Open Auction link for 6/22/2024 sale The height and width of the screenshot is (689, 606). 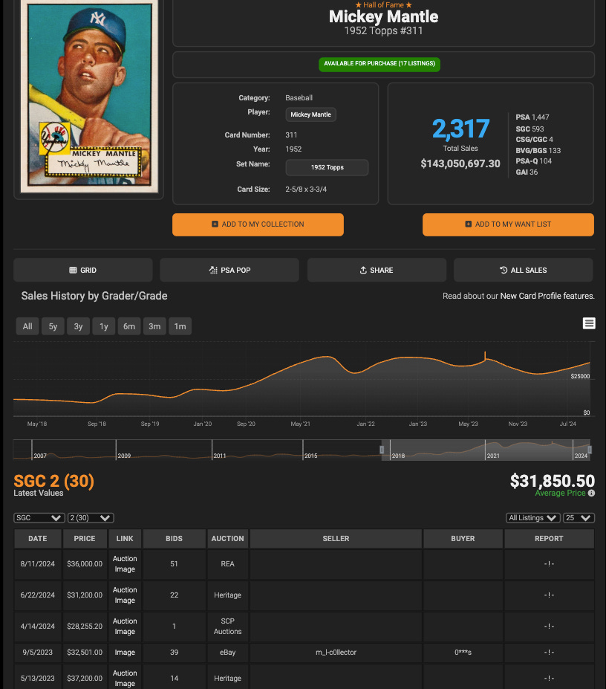(125, 590)
